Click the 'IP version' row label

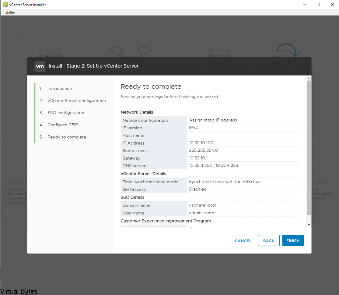pos(132,128)
